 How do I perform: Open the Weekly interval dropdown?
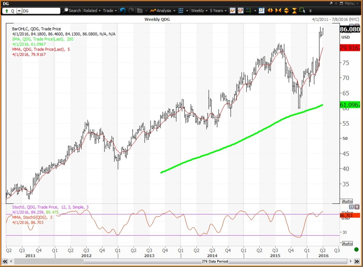(x=199, y=11)
